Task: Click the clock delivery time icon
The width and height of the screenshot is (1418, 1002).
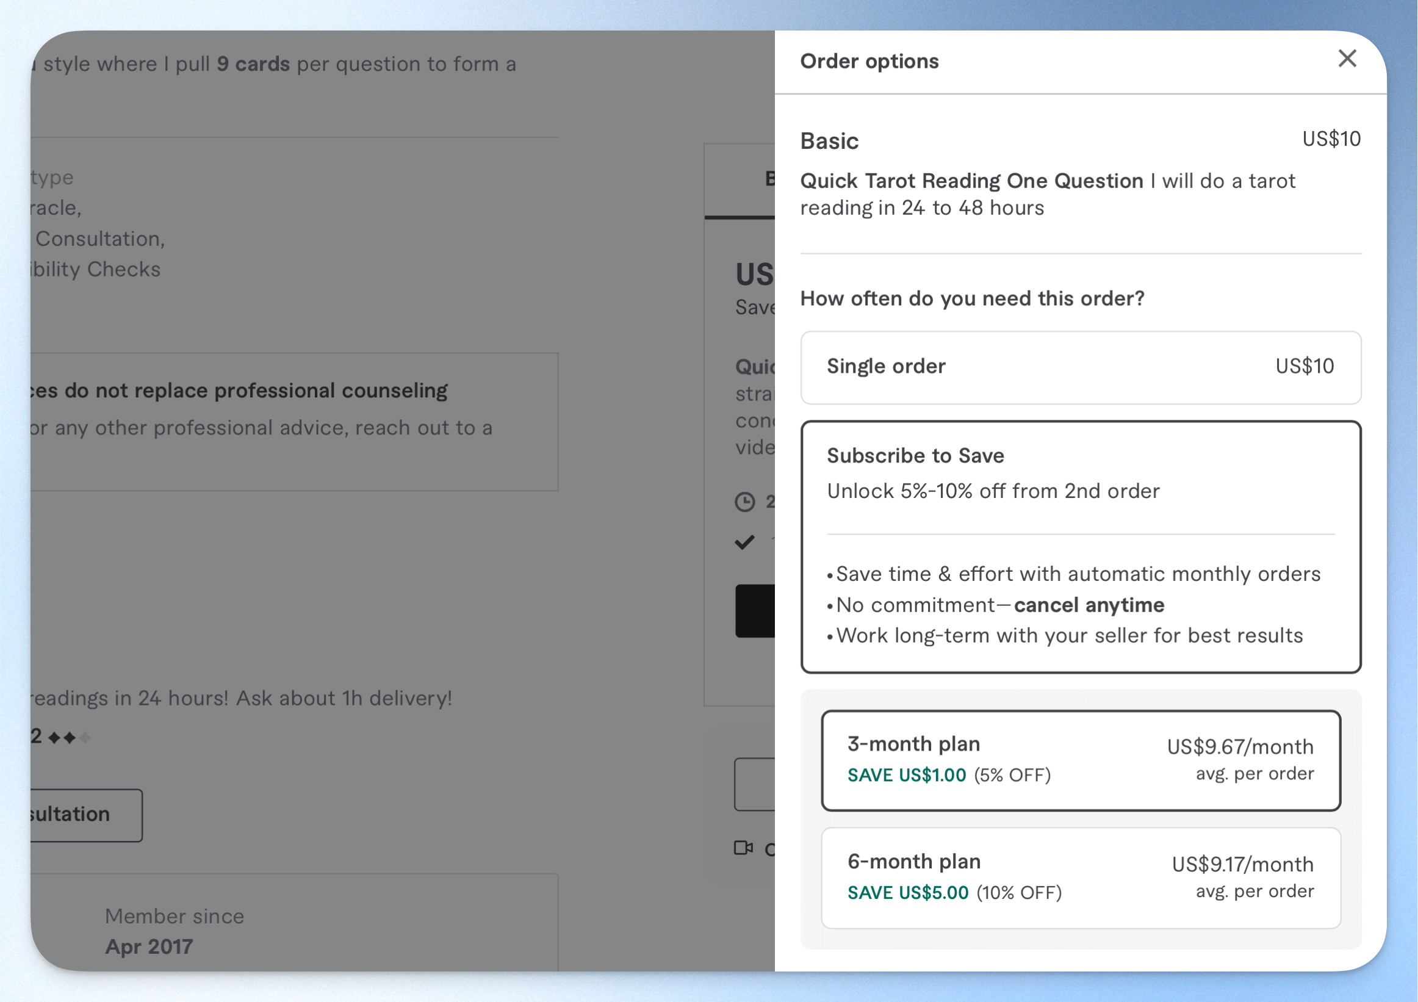Action: coord(745,502)
